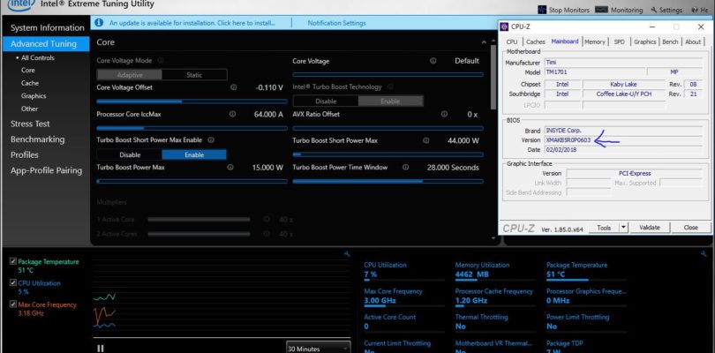Select Advanced Tuning in sidebar
The image size is (715, 353).
[x=44, y=44]
